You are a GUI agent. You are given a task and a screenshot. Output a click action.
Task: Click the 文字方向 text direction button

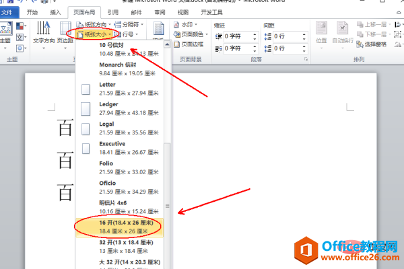pos(44,36)
